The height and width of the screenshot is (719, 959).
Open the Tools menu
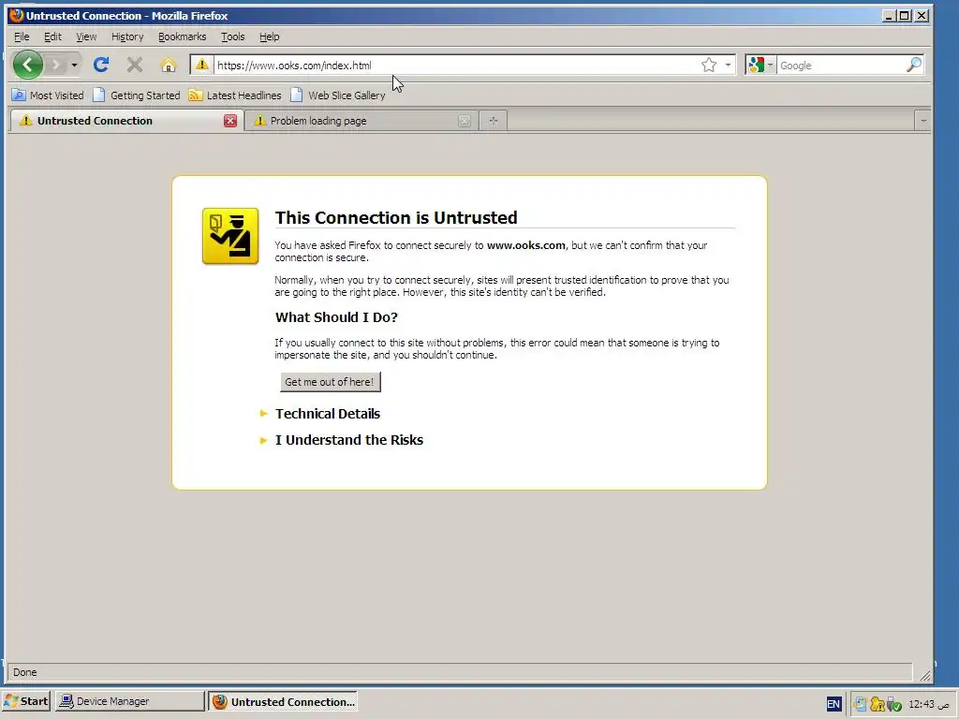(232, 37)
